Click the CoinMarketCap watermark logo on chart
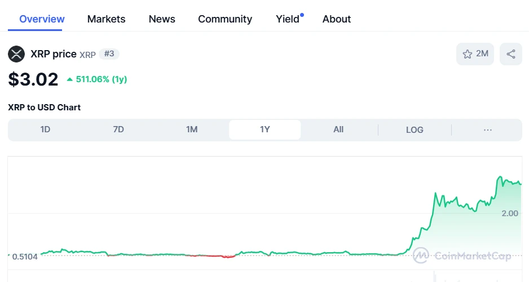The image size is (529, 282). 462,256
